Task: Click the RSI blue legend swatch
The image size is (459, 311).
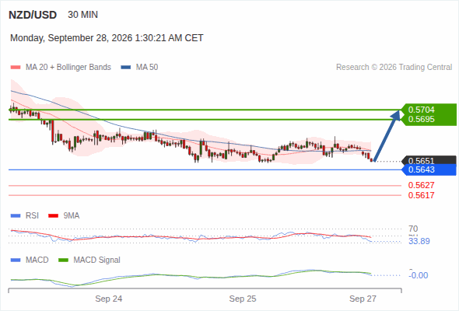Action: click(16, 216)
